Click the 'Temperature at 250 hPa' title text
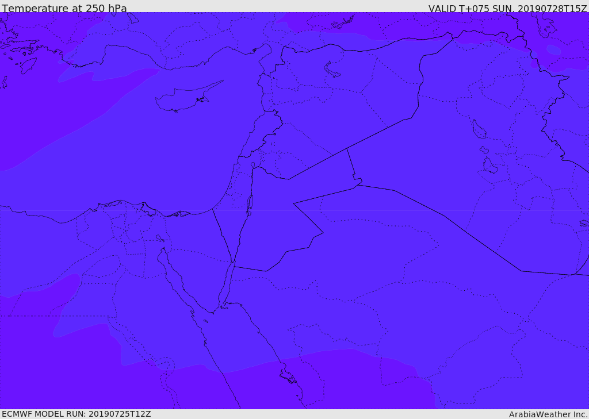The image size is (589, 419). [64, 8]
